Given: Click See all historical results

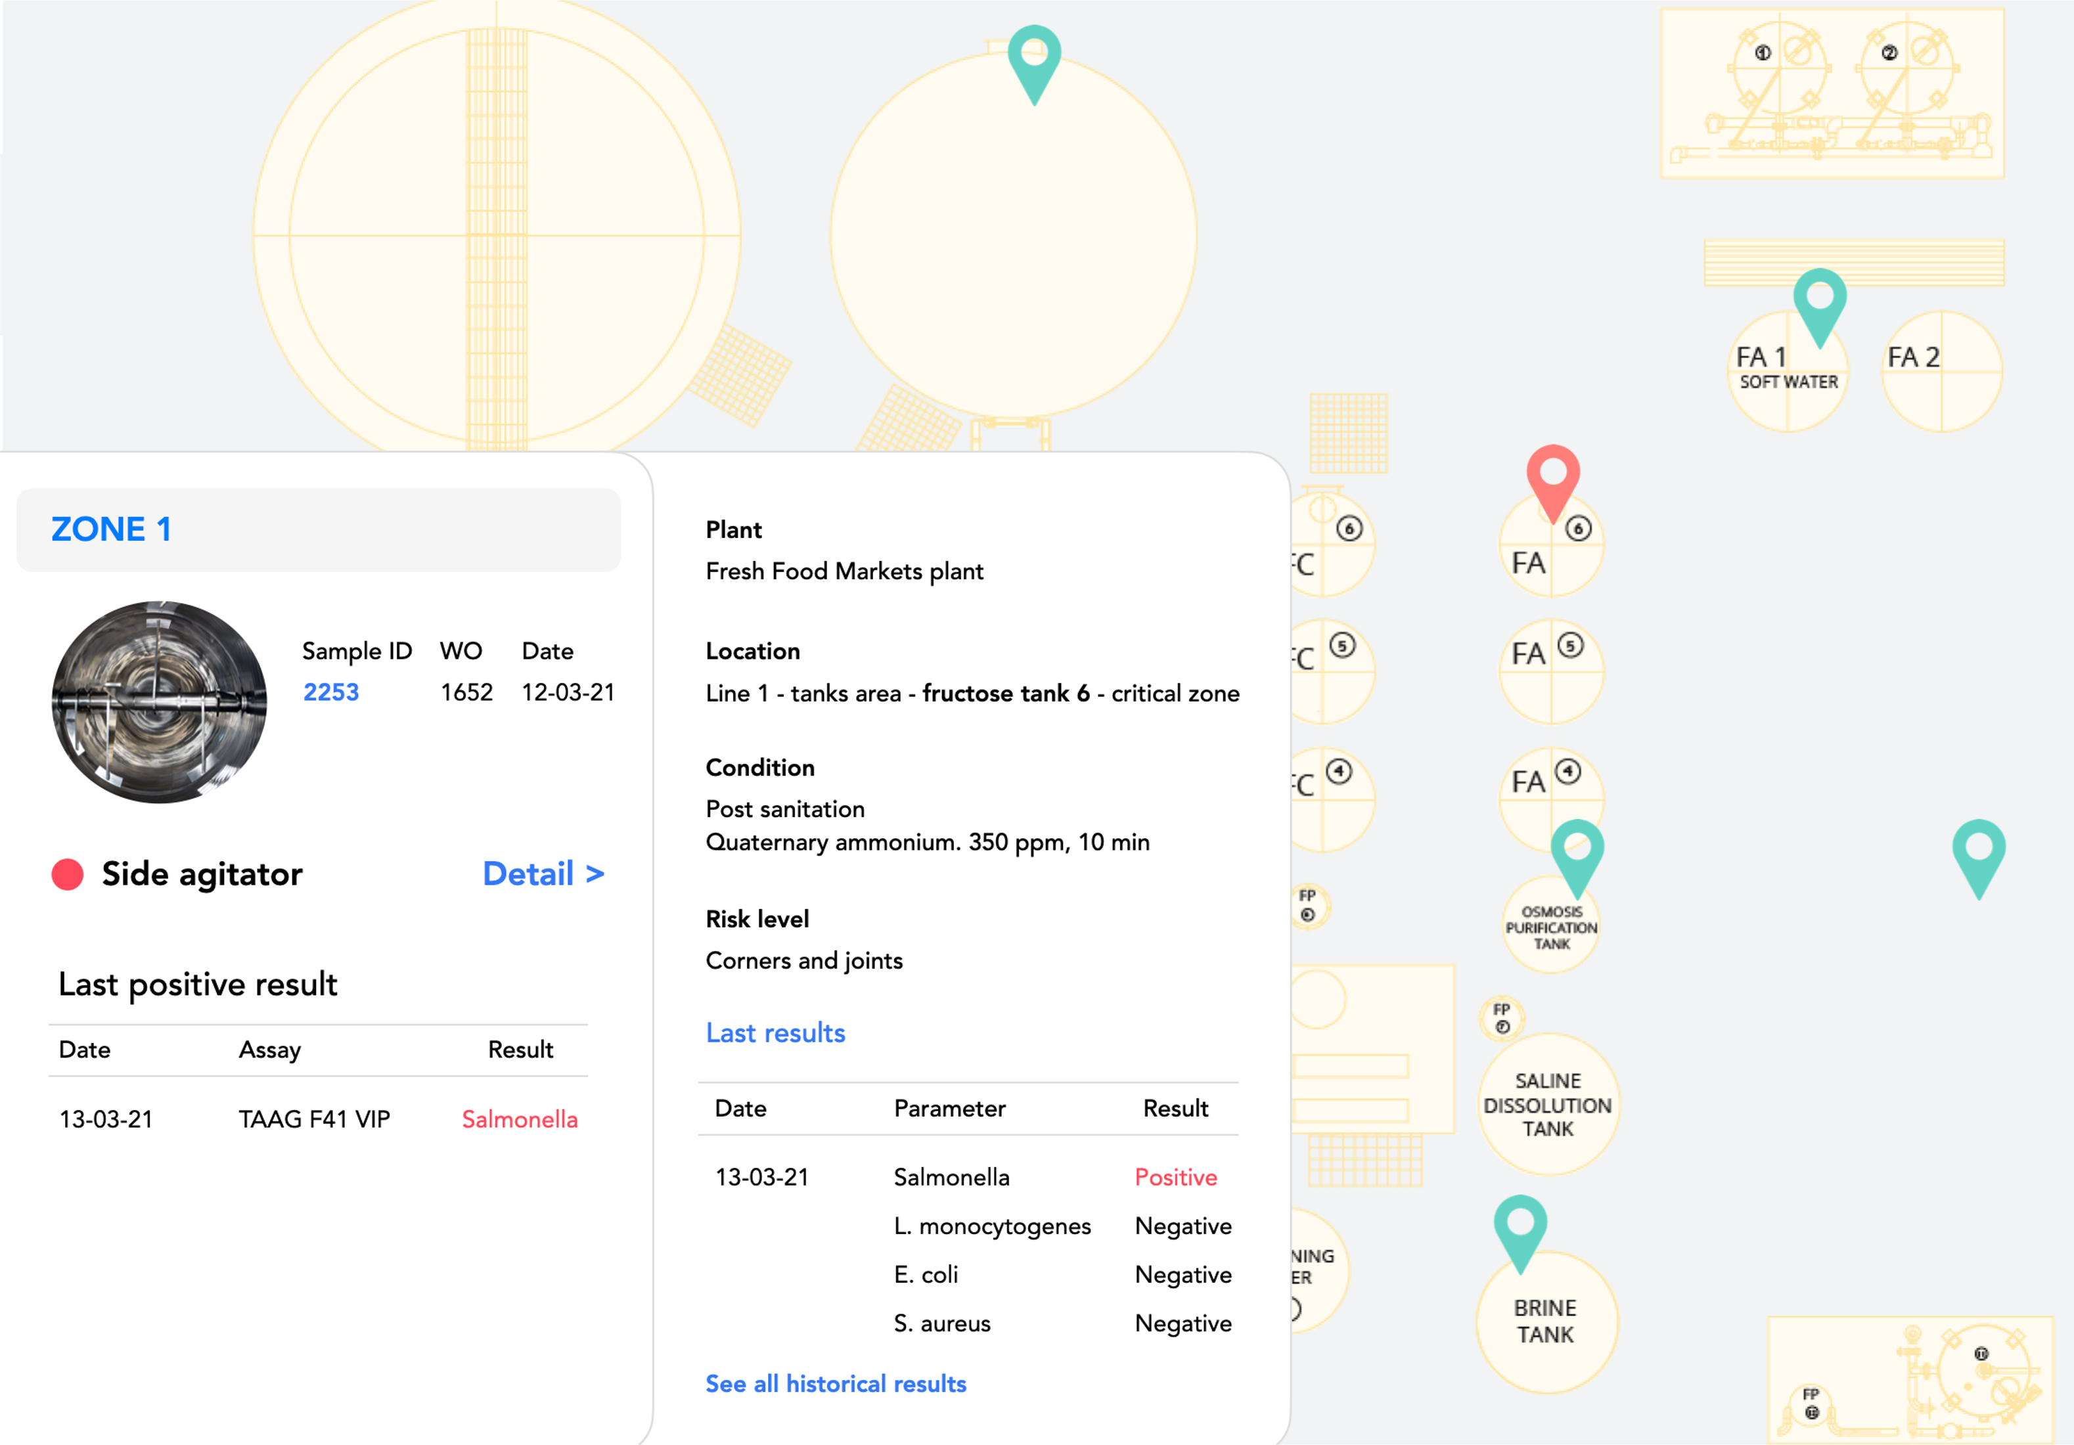Looking at the screenshot, I should [836, 1383].
